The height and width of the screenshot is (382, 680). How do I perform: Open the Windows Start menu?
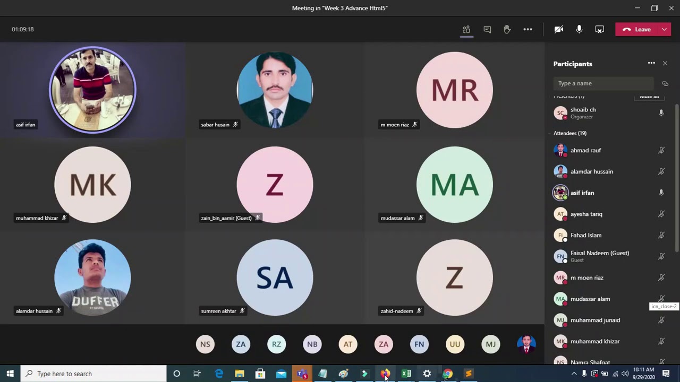coord(10,374)
